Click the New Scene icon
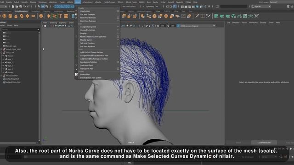The image size is (294, 165). tap(13, 6)
